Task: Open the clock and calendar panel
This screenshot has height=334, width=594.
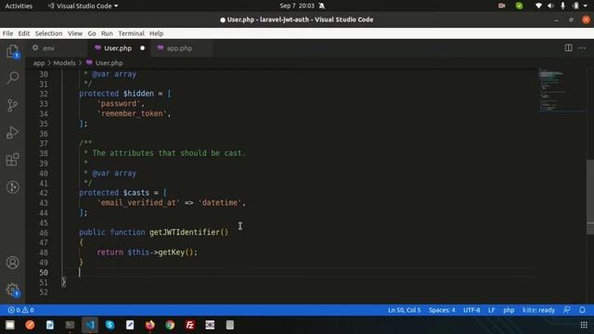Action: (297, 6)
